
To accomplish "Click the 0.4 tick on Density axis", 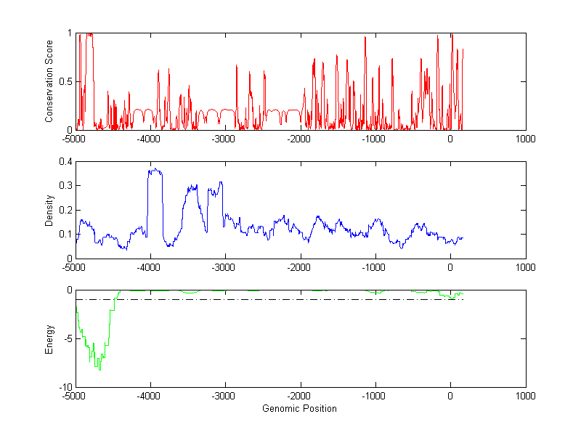I will tap(66, 161).
